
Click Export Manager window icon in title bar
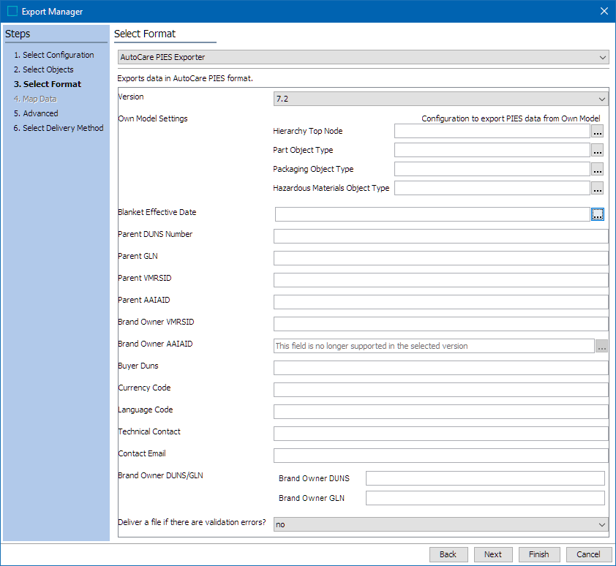click(x=12, y=11)
